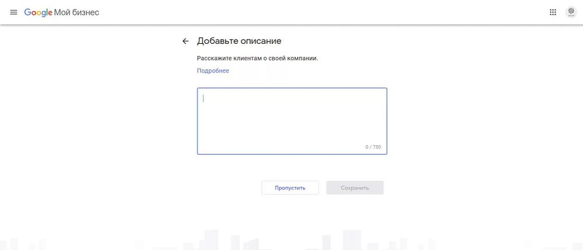This screenshot has width=583, height=250.
Task: Click the Добавьте описание heading
Action: pyautogui.click(x=239, y=41)
